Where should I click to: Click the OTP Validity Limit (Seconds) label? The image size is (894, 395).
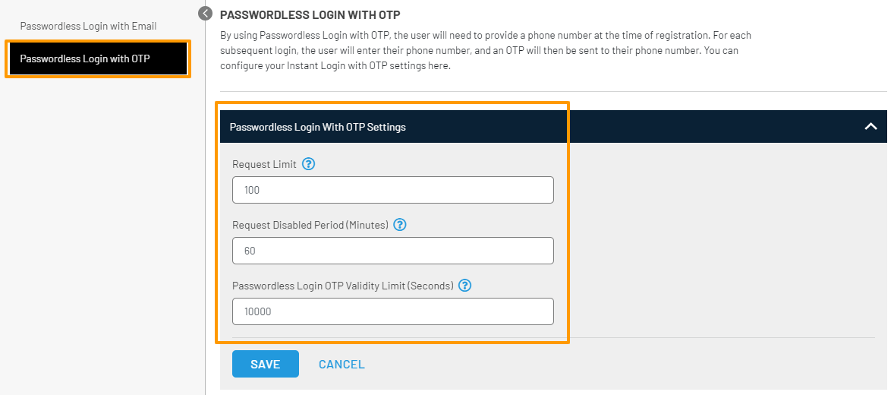[x=342, y=286]
